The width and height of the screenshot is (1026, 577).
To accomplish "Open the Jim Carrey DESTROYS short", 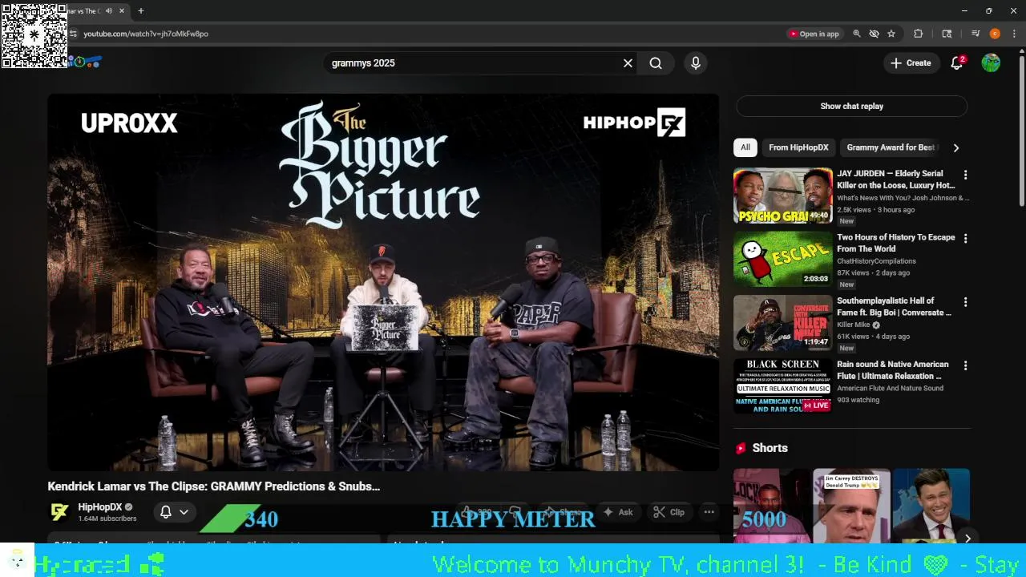I will pyautogui.click(x=851, y=506).
